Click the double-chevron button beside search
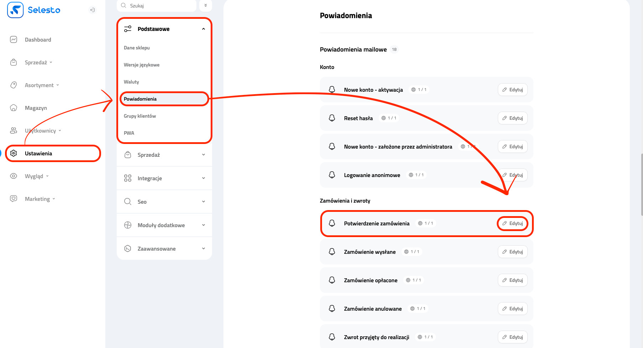This screenshot has width=643, height=348. 206,5
